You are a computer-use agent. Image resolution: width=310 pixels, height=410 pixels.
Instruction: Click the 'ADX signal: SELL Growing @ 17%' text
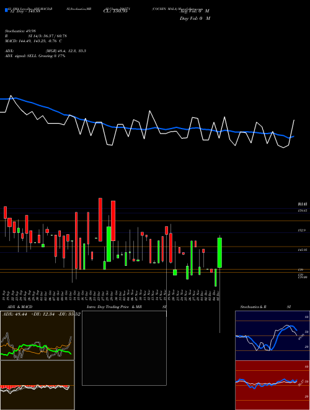[x=35, y=56]
